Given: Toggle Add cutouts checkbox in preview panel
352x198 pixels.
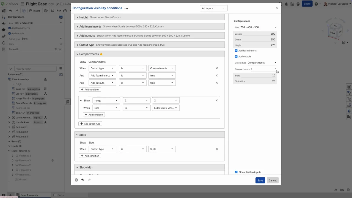Looking at the screenshot, I should click(x=236, y=56).
